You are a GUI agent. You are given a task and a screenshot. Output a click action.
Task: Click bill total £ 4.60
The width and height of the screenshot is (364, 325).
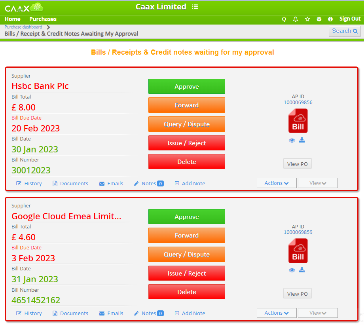pos(23,237)
